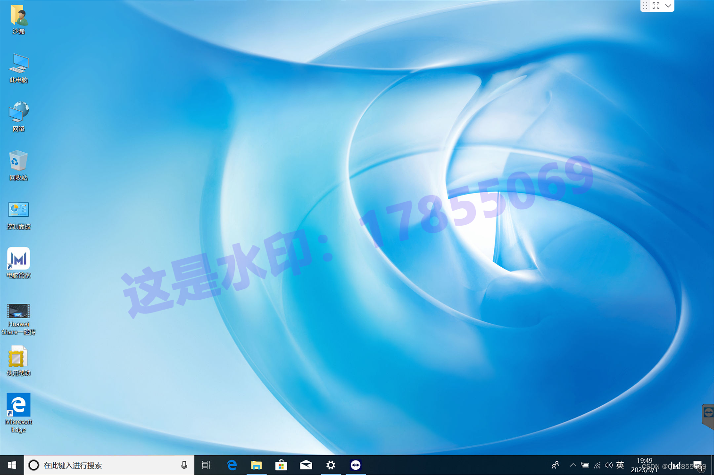Select the Huawei Share 一碰传 icon

[x=18, y=319]
